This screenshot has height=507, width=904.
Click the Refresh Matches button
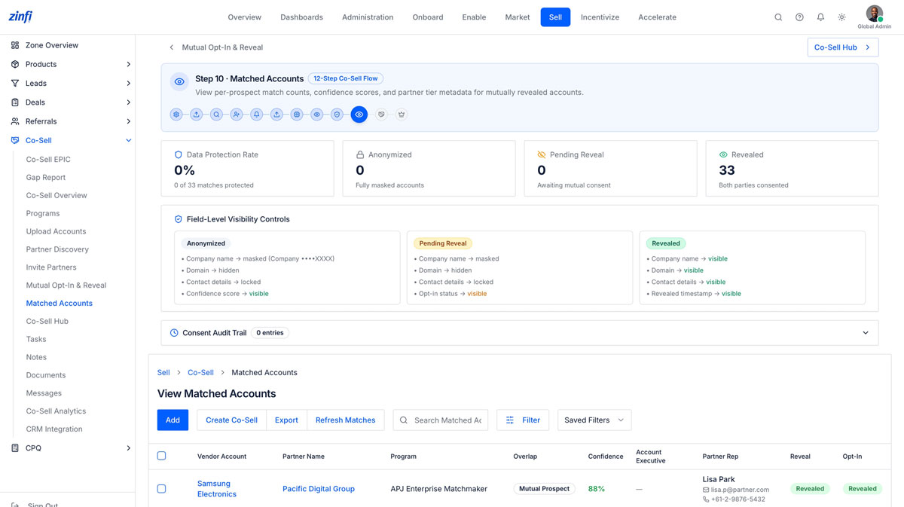(x=346, y=420)
